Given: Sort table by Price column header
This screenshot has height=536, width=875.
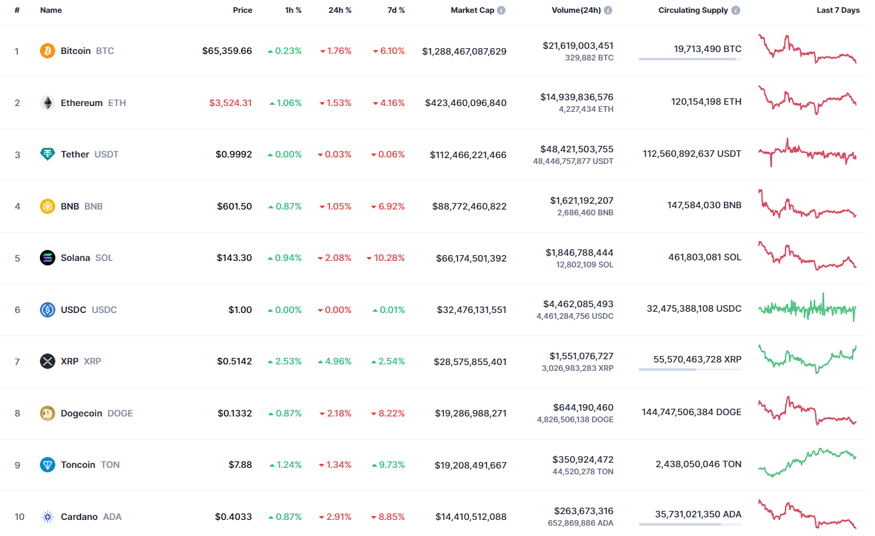Looking at the screenshot, I should pos(243,10).
